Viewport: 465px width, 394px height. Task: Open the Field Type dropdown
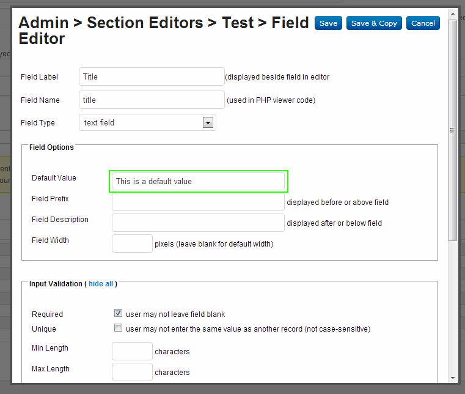pyautogui.click(x=147, y=122)
